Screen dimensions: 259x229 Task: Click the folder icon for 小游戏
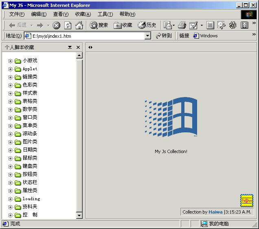pyautogui.click(x=18, y=61)
